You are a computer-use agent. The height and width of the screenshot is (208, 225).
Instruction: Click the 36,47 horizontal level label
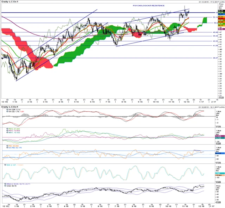[216, 58]
